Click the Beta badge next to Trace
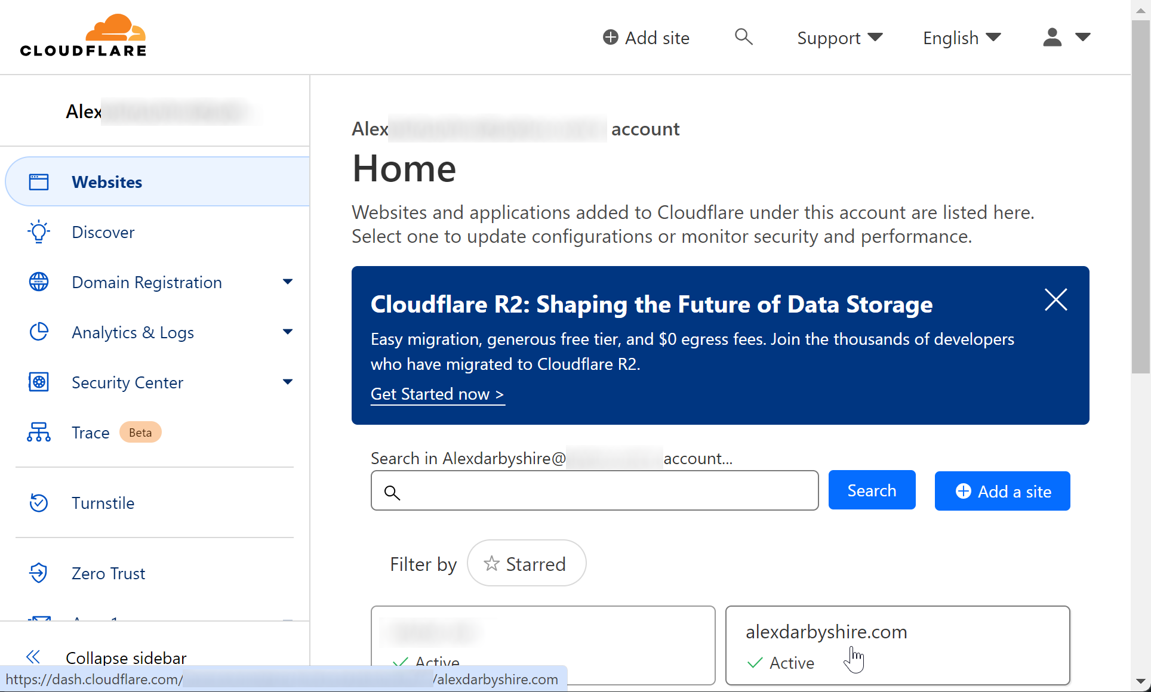The image size is (1151, 692). pyautogui.click(x=140, y=432)
